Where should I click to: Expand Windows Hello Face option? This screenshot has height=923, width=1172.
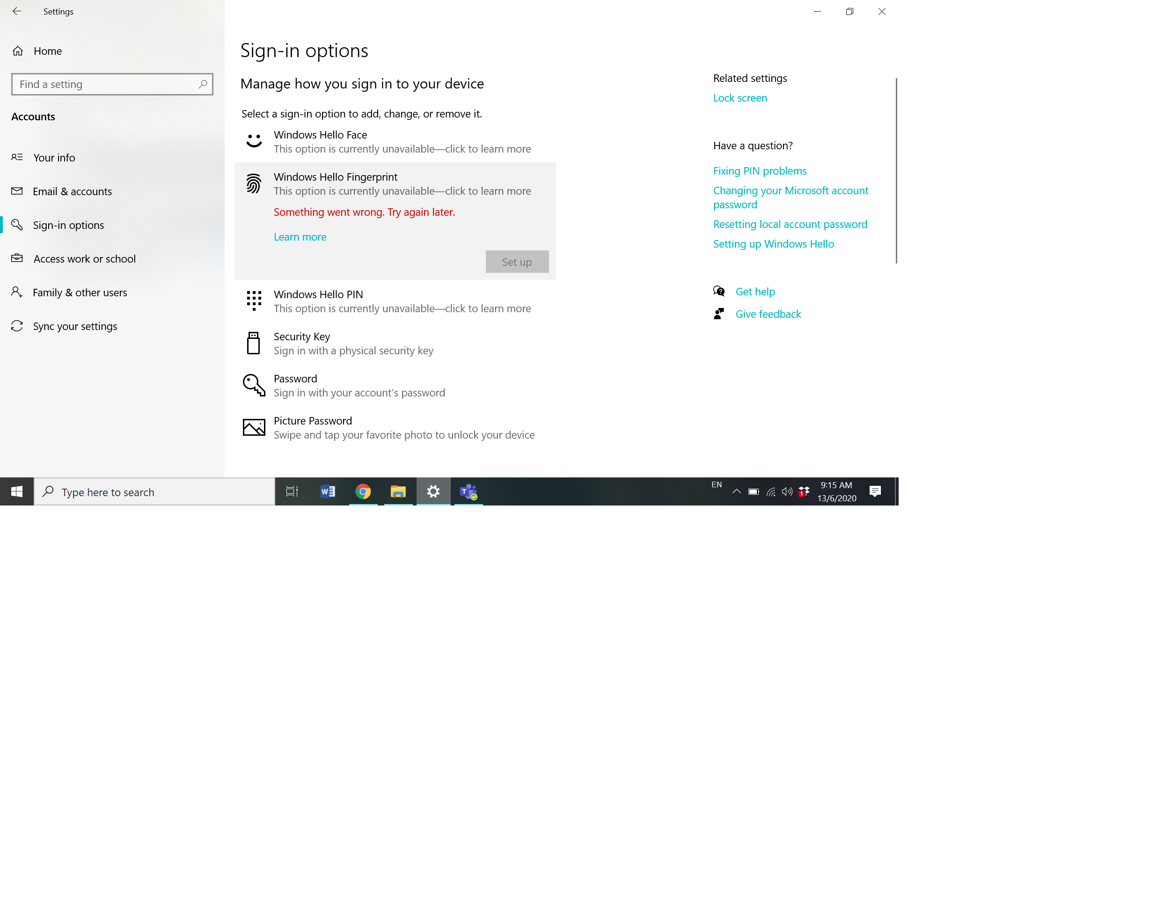coord(395,141)
